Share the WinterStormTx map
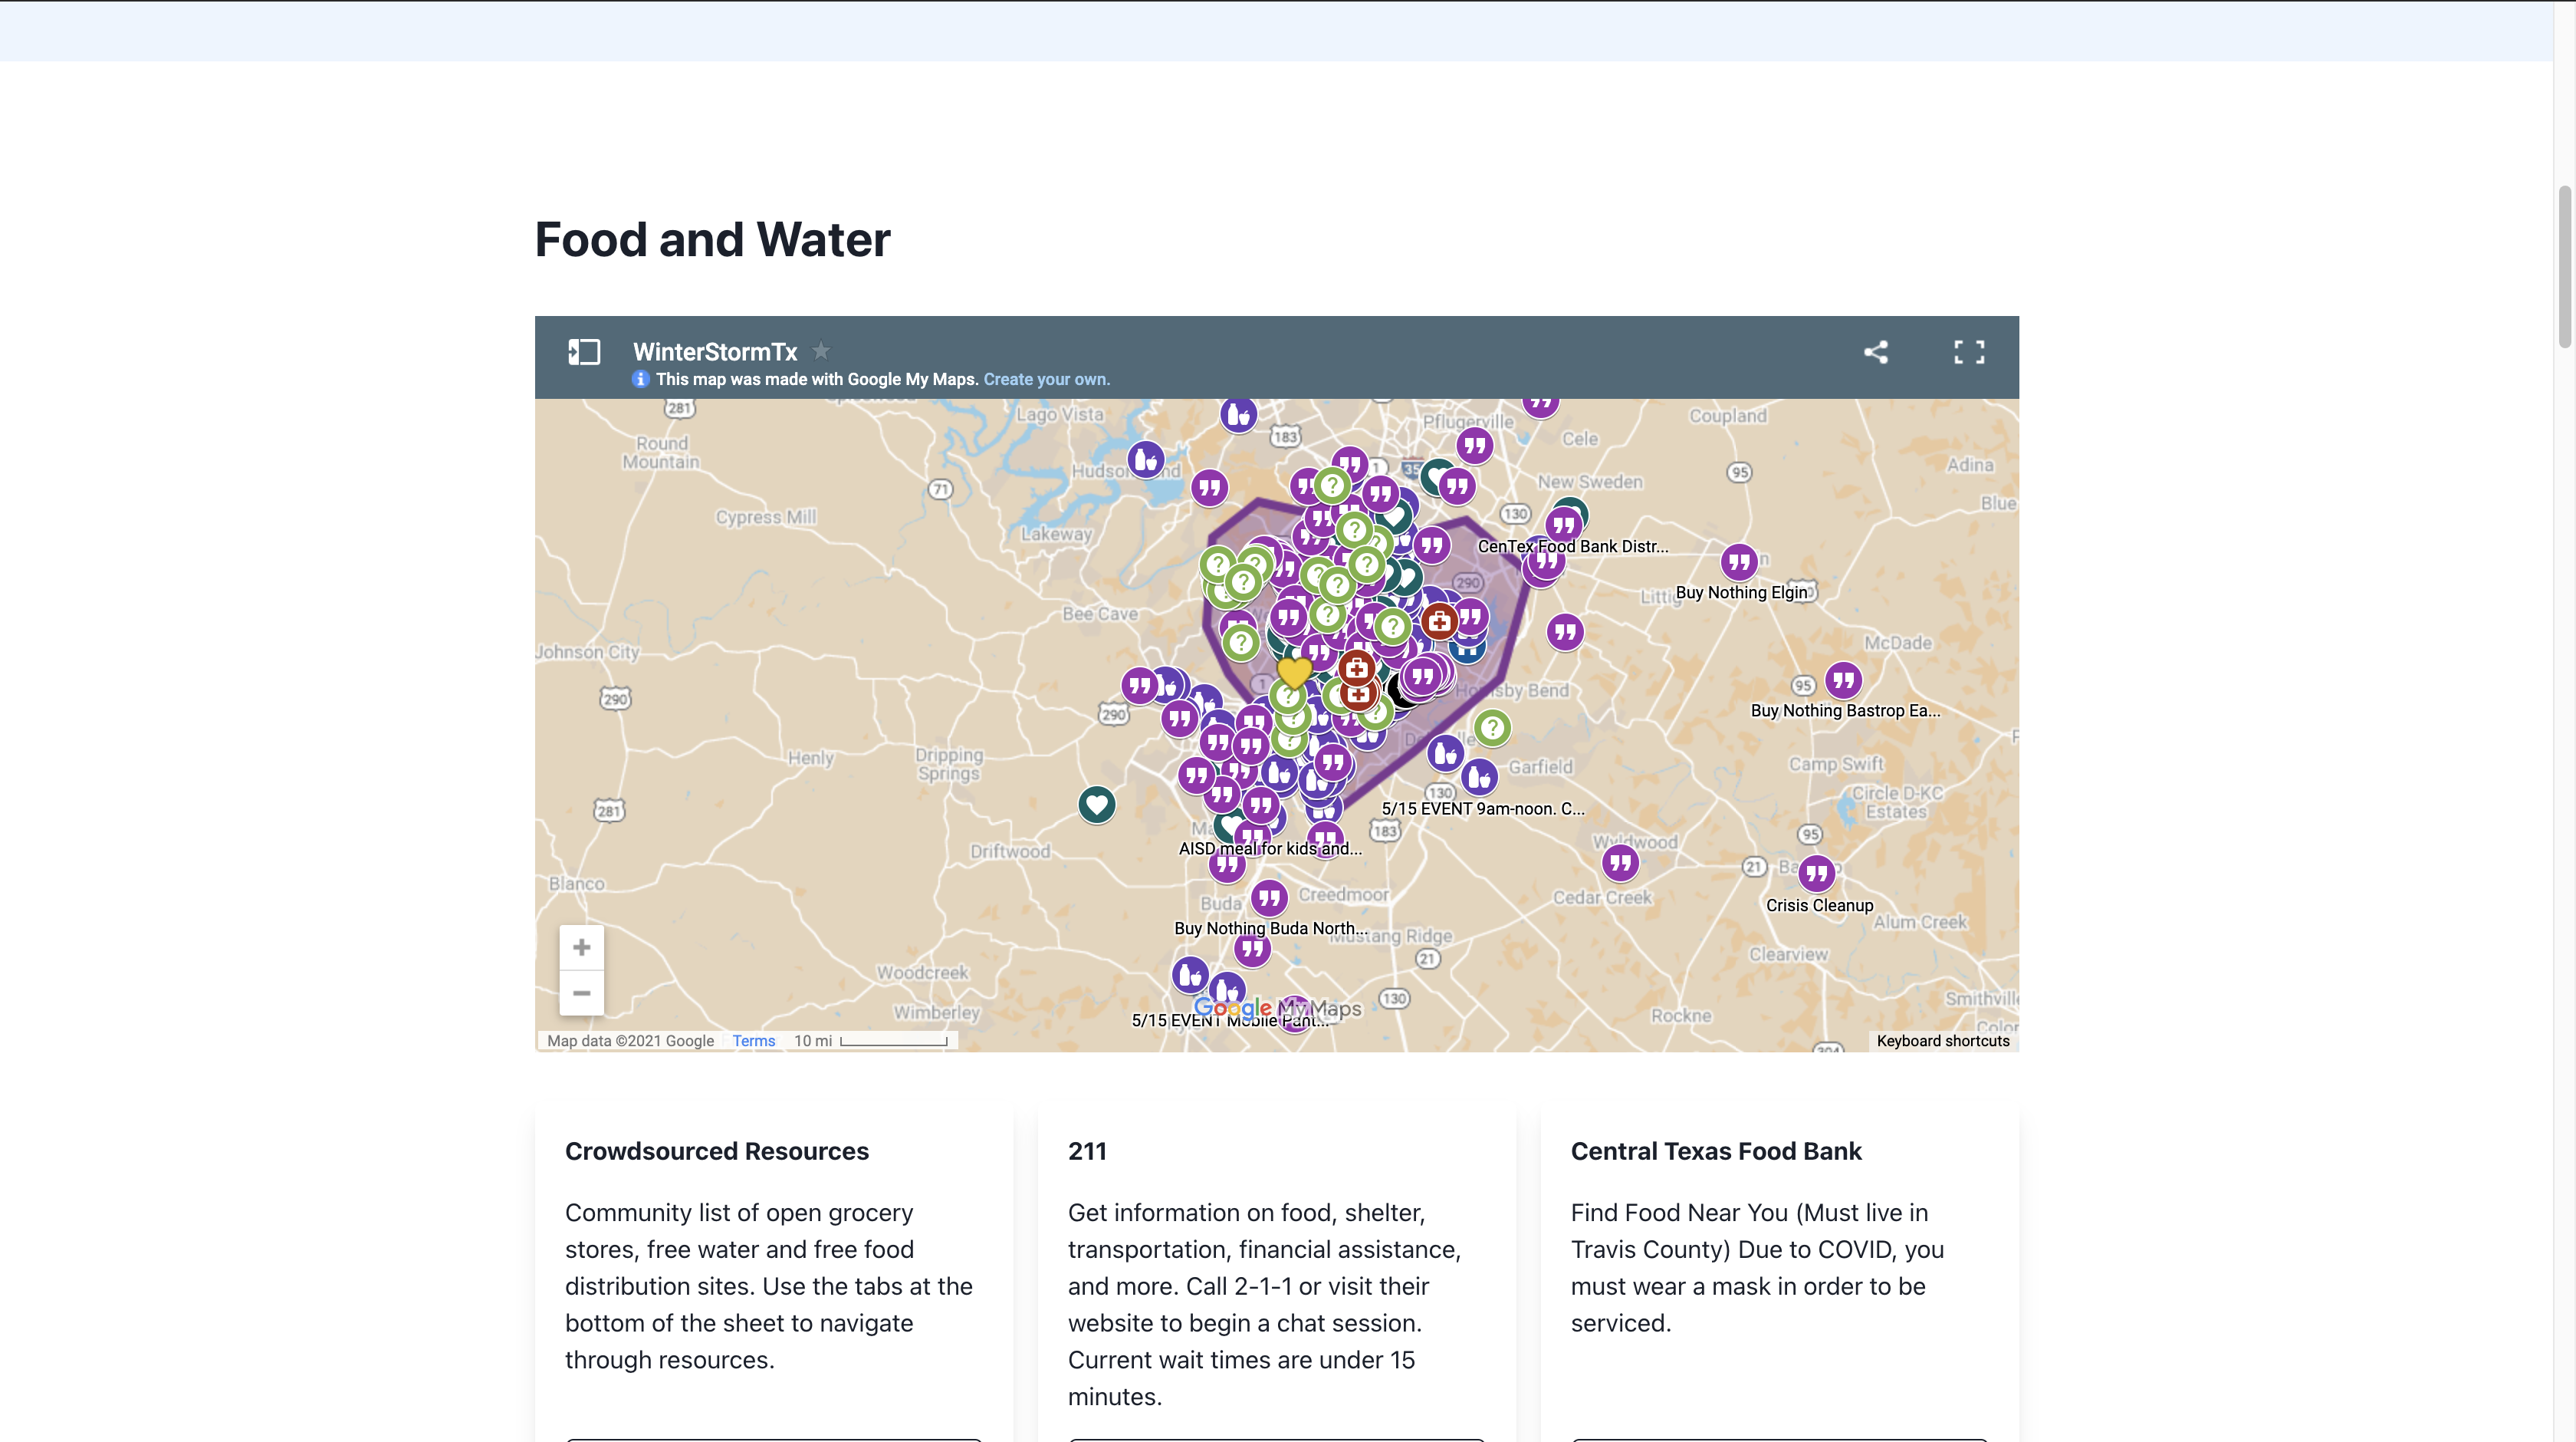 click(1876, 352)
